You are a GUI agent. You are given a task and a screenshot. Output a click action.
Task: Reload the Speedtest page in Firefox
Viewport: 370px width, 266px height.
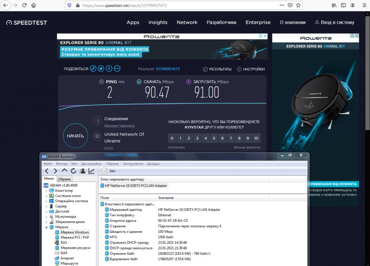click(24, 5)
